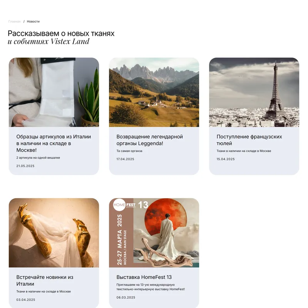Viewport: 308px width, 308px height.
Task: Click the date 17.04.2025 on Leggenda card
Action: (126, 159)
